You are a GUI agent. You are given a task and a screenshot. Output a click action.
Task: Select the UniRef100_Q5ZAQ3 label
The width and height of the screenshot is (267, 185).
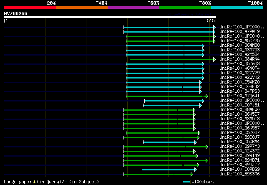click(x=239, y=64)
